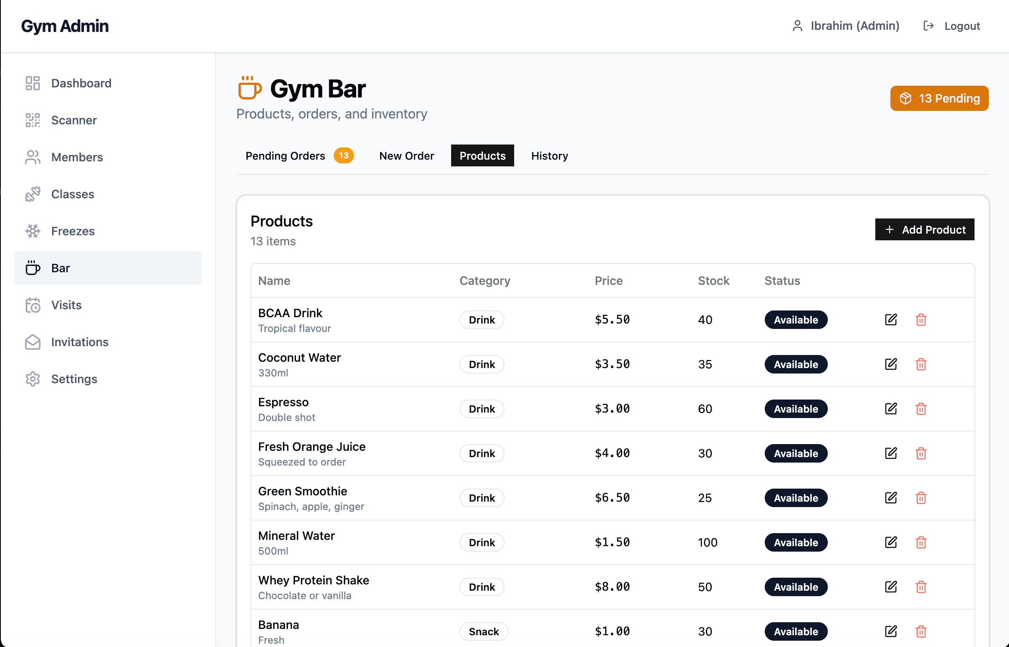Open the New Order tab
Screen dimensions: 1009x647
(x=406, y=156)
